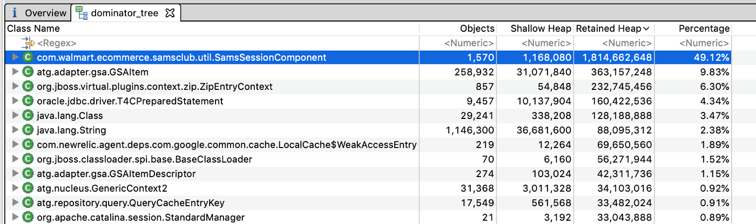This screenshot has width=756, height=224.
Task: Click the QueryCacheEntryKey class icon
Action: click(28, 202)
